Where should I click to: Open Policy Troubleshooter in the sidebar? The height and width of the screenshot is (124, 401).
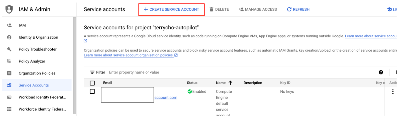[x=37, y=49]
